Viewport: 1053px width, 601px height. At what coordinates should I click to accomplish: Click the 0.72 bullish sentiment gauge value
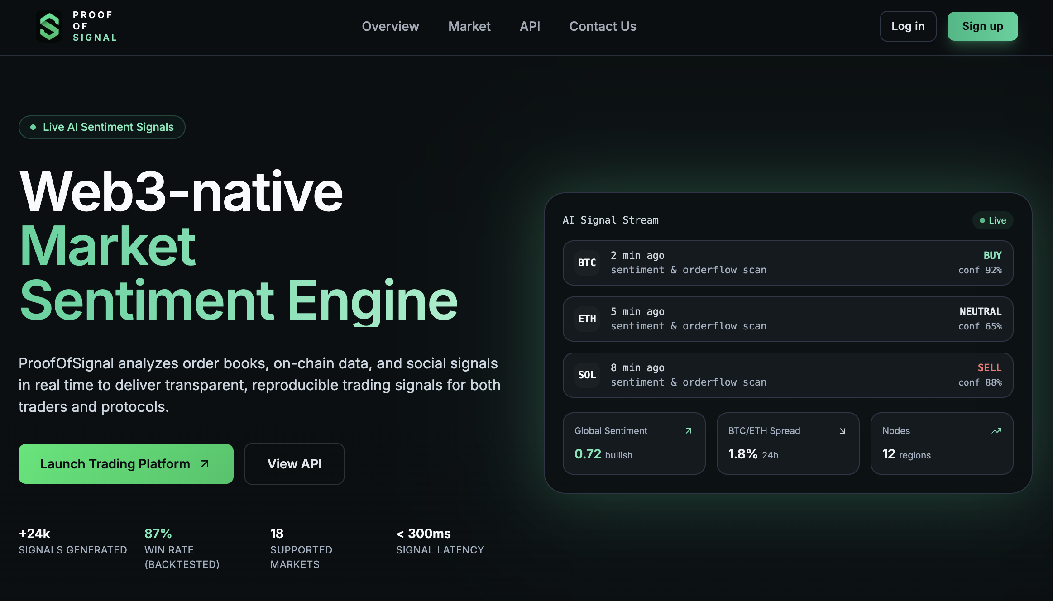(603, 454)
